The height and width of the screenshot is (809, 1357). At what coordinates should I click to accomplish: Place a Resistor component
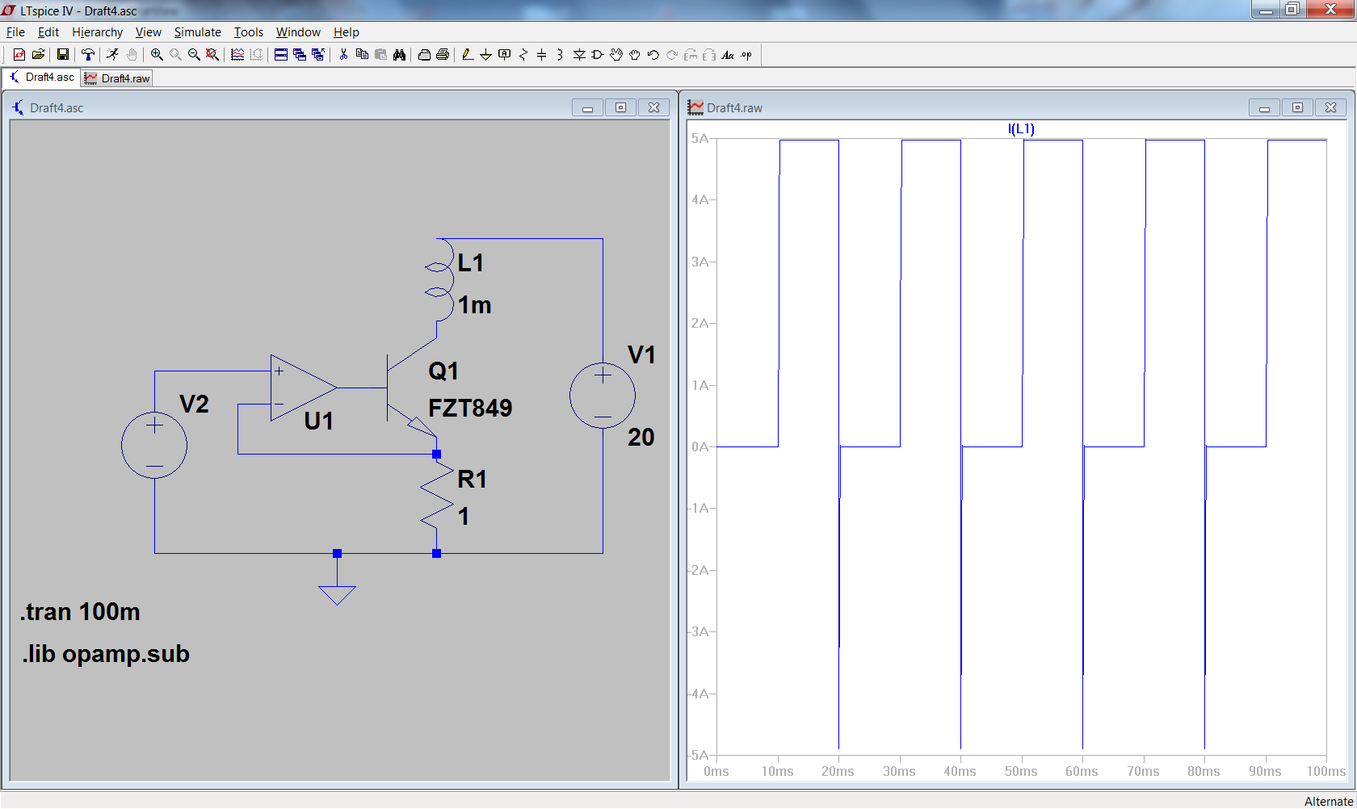[523, 55]
